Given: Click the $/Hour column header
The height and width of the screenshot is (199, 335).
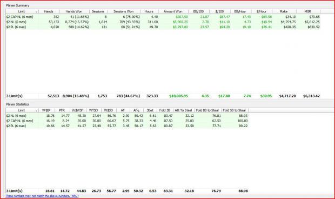Looking at the screenshot, I should coord(262,11).
